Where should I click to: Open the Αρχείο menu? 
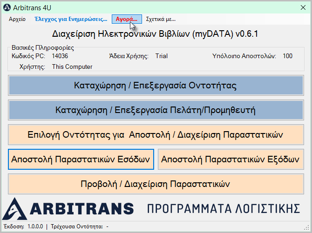click(x=17, y=19)
